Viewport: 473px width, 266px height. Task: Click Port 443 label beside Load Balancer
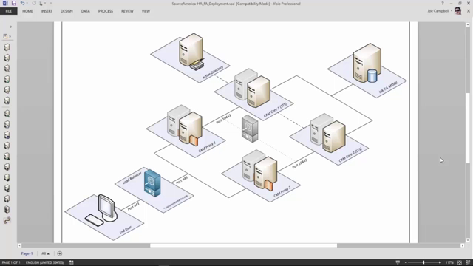click(182, 180)
